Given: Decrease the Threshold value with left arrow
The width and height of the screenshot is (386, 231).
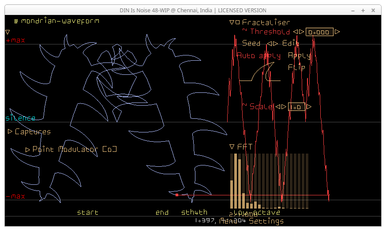Looking at the screenshot, I should tap(296, 32).
